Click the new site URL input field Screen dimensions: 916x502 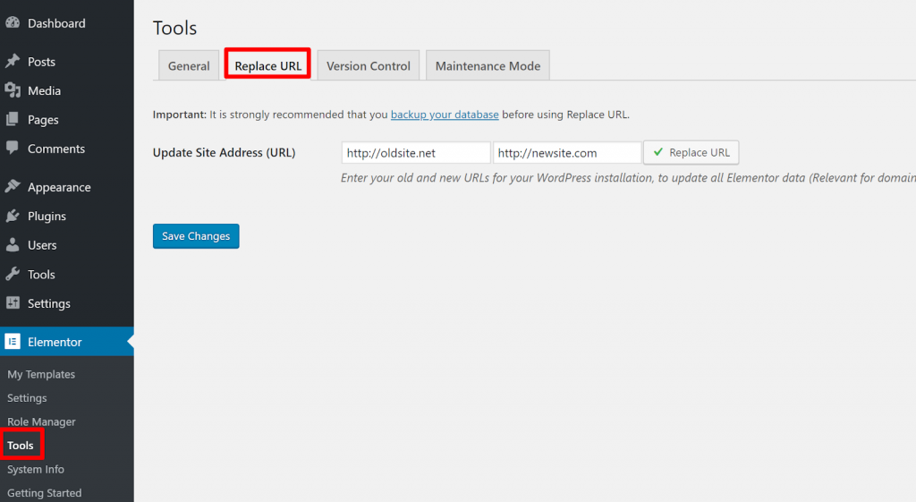(566, 153)
